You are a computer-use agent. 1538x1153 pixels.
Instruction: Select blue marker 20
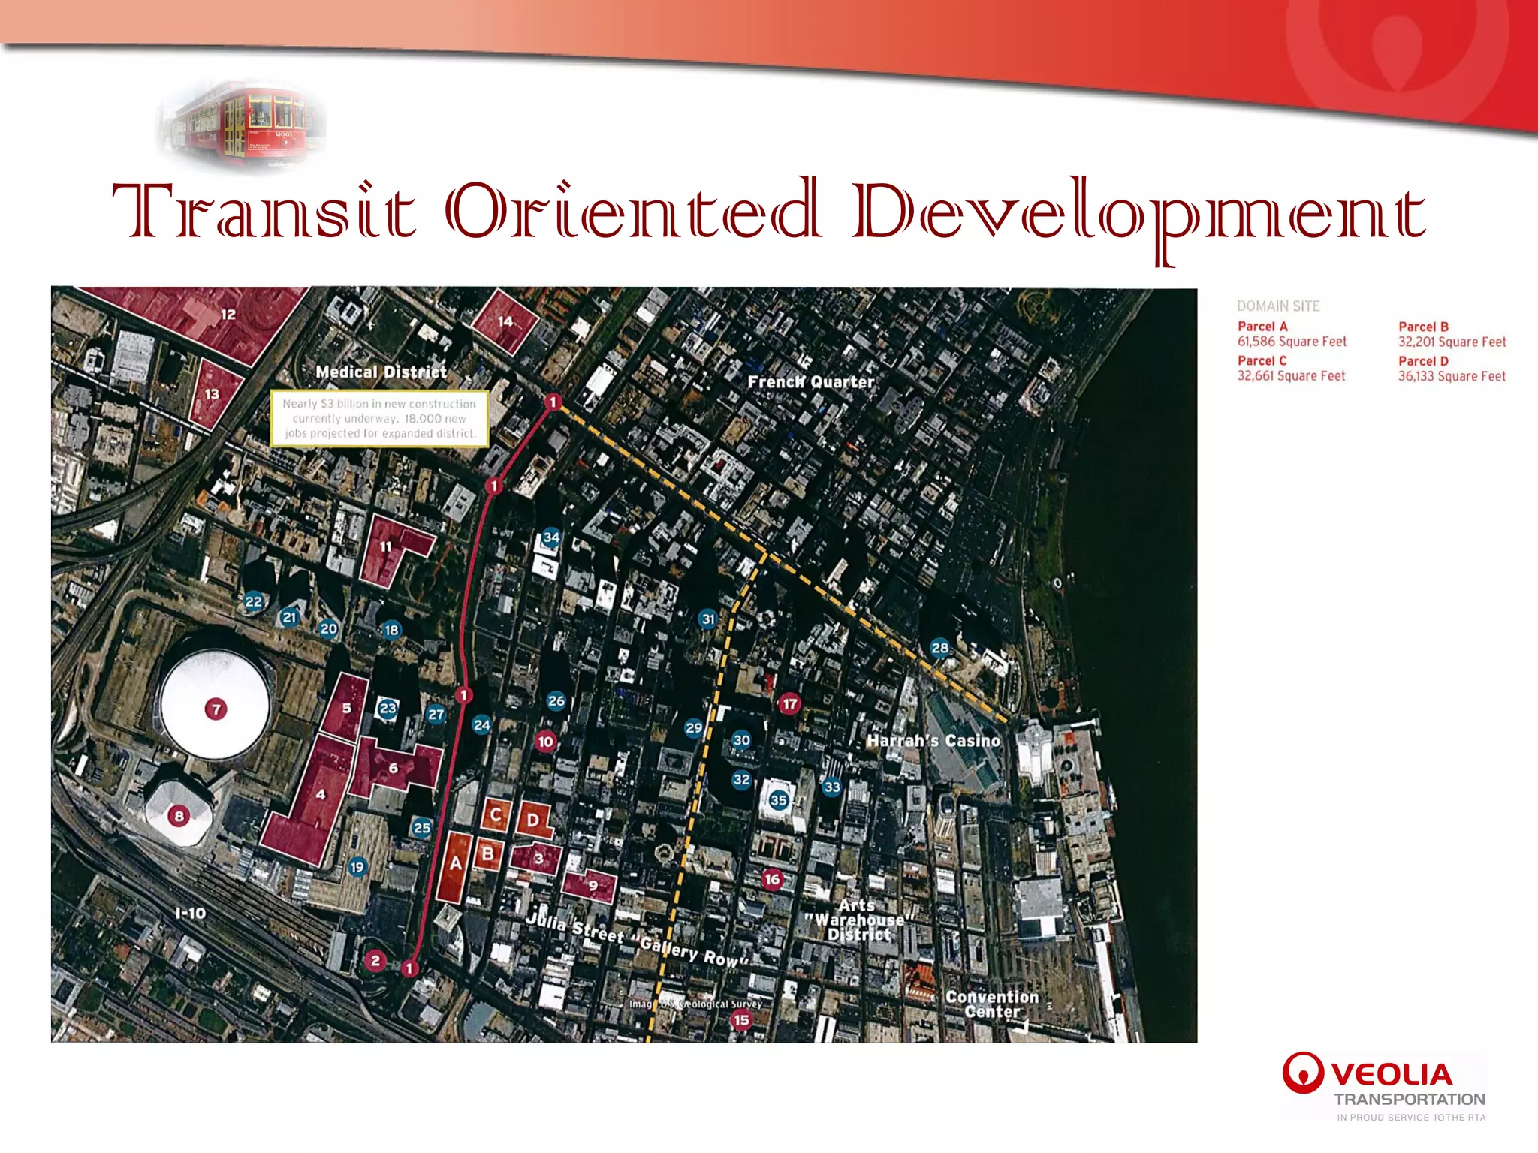click(329, 629)
